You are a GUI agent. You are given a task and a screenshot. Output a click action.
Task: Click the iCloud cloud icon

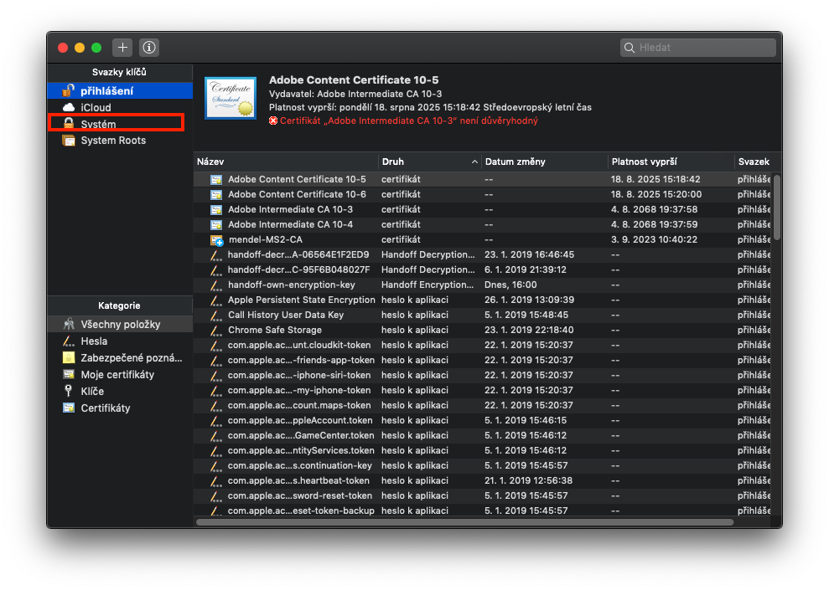click(x=69, y=107)
